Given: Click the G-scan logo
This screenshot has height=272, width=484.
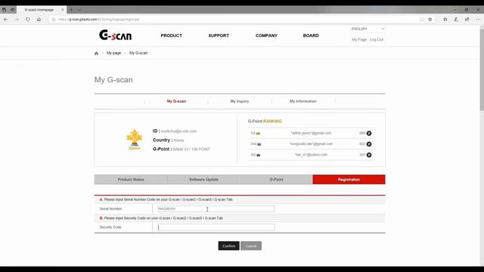Looking at the screenshot, I should tap(116, 36).
